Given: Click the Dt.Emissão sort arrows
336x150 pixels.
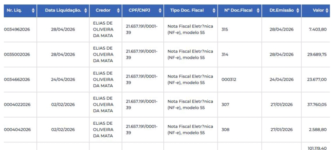Looking at the screenshot, I should point(298,11).
